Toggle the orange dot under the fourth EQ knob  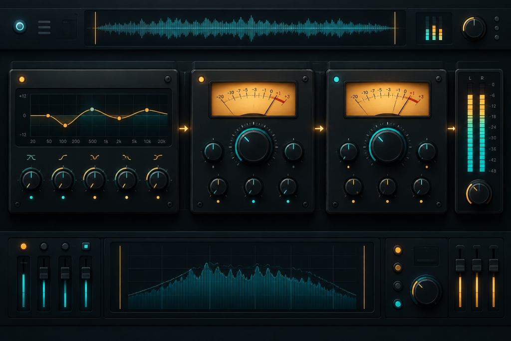(126, 197)
